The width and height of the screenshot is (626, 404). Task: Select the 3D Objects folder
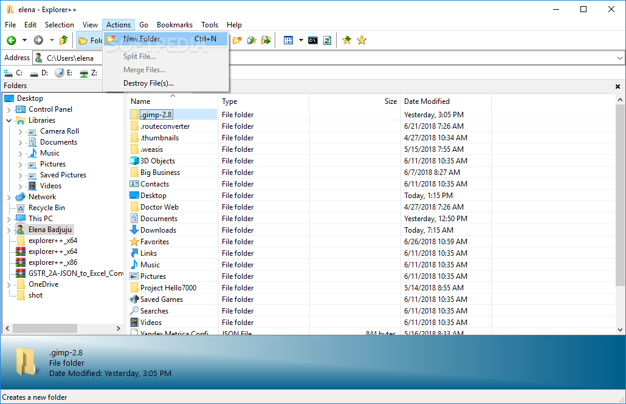click(x=157, y=161)
